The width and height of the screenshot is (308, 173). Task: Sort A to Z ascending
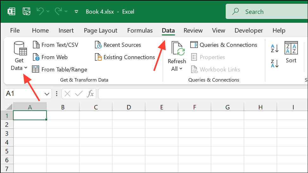275,48
